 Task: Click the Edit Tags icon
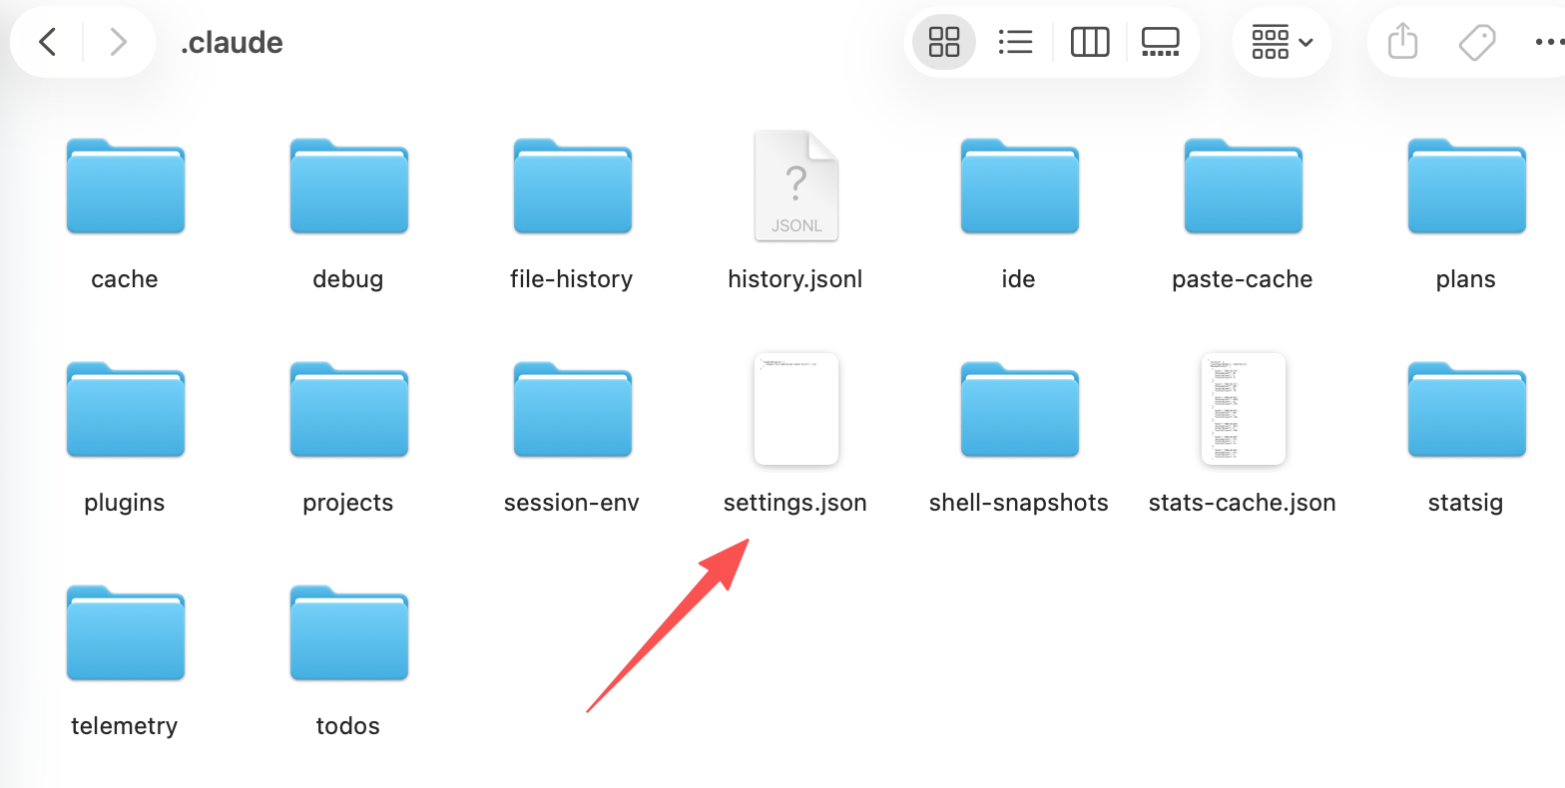click(1476, 42)
